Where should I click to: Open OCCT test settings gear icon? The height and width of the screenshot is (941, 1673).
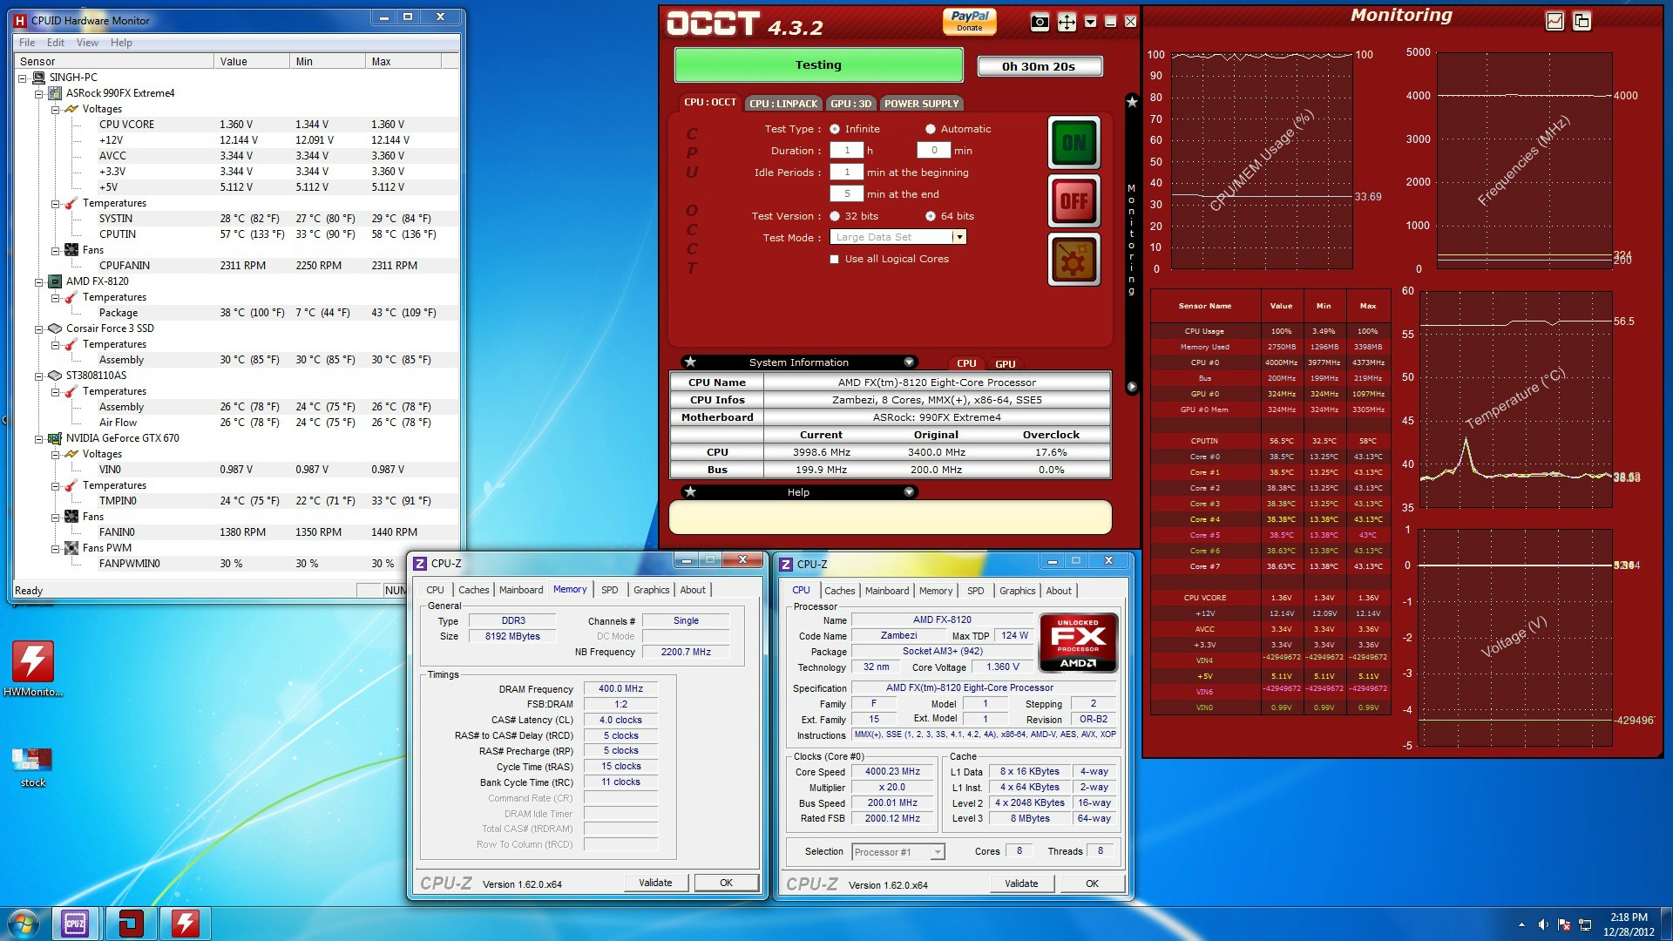point(1074,260)
